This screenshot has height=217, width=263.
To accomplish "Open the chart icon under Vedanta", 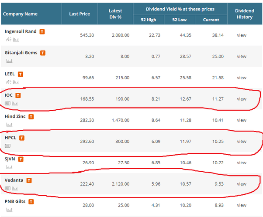I will 15,188.
